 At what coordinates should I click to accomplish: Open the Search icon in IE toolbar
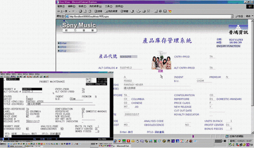pos(98,11)
